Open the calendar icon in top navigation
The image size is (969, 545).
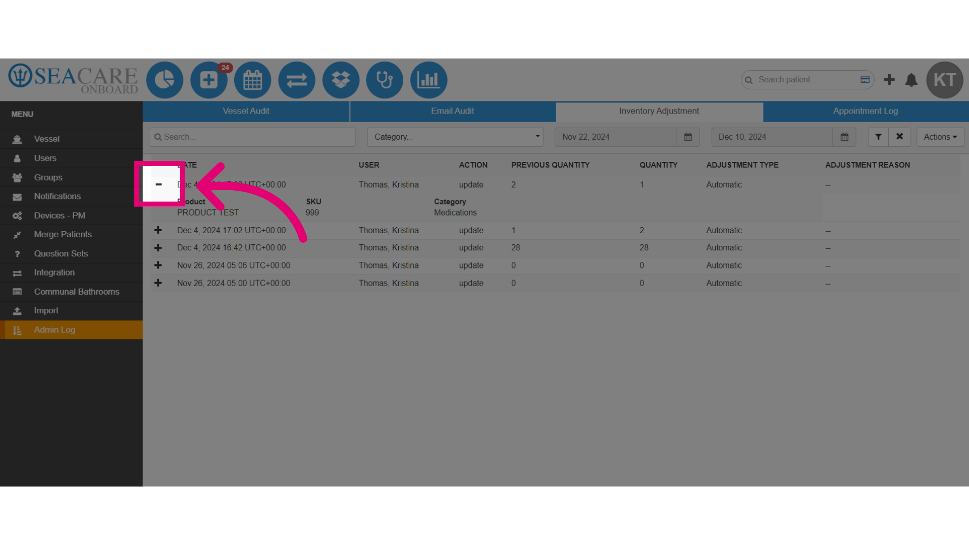point(253,80)
